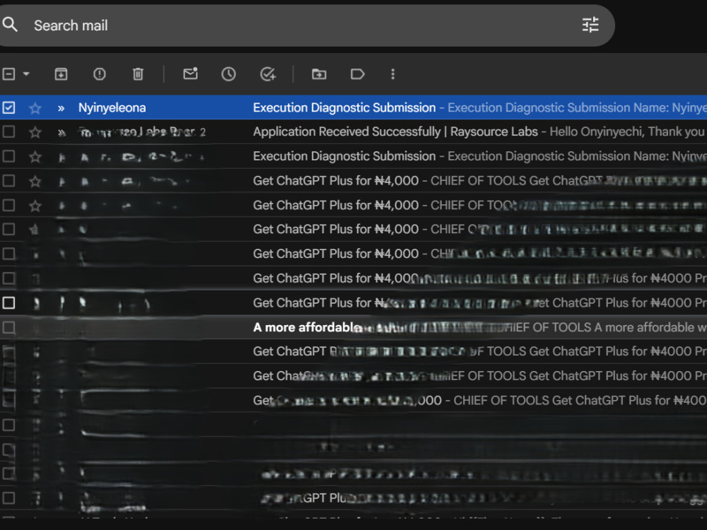This screenshot has width=707, height=530.
Task: Open the Labels icon in toolbar
Action: point(358,74)
